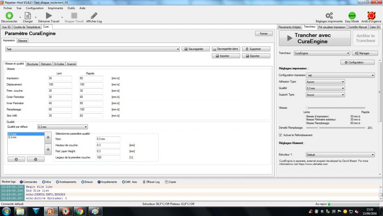Switch to Vue 3D tab

click(7, 27)
